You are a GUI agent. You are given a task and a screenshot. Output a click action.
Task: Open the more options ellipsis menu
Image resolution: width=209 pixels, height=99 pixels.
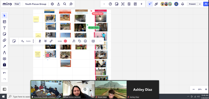click(100, 41)
